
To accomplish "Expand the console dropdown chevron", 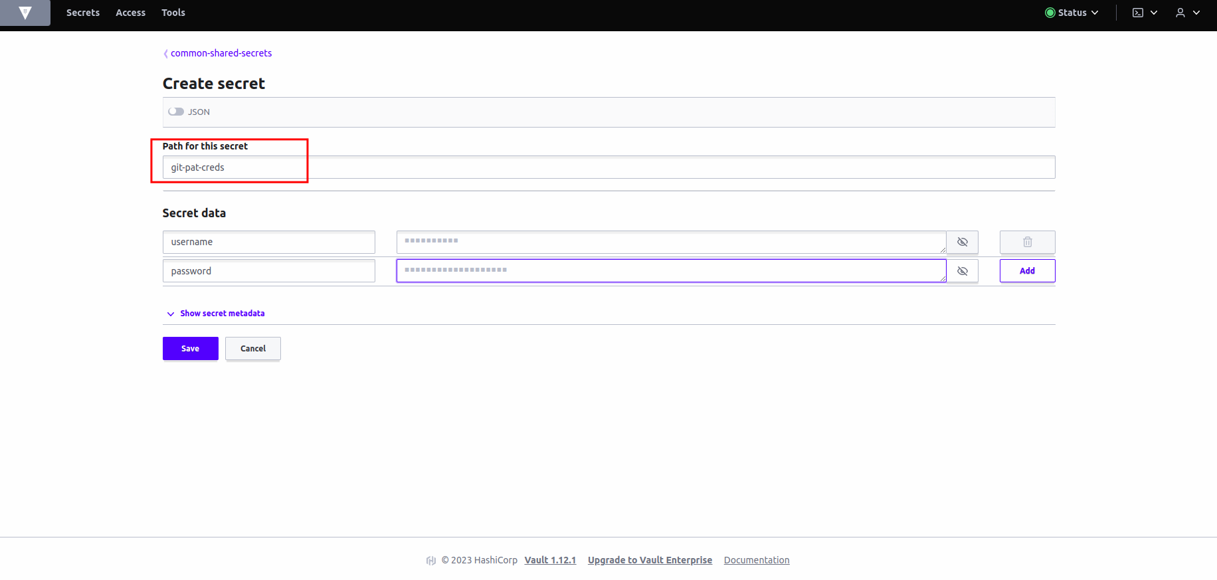I will click(x=1154, y=13).
